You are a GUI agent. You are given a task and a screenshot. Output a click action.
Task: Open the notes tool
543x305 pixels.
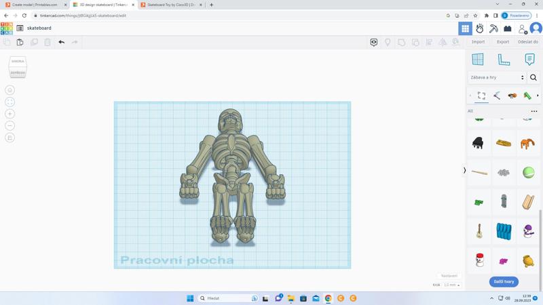529,60
